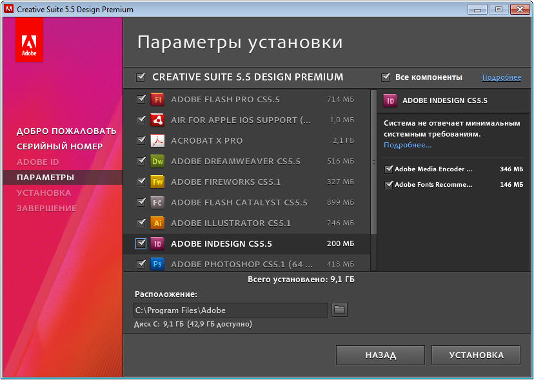This screenshot has height=380, width=534.
Task: Toggle the 'Все компоненты' checkbox
Action: click(x=386, y=77)
